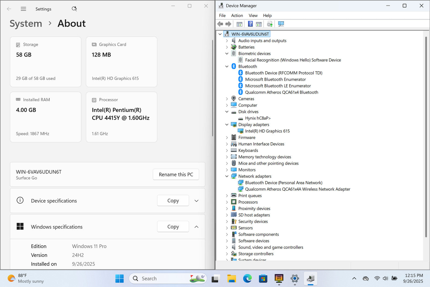Open the View menu in Device Manager
The width and height of the screenshot is (430, 287).
[x=253, y=16]
